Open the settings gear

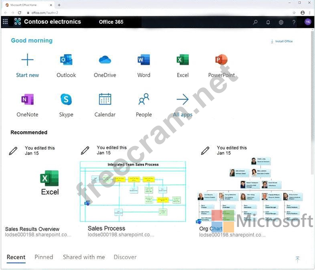click(x=281, y=22)
